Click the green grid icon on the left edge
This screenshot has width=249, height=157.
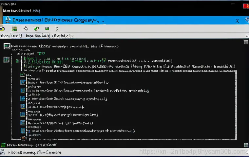click(7, 60)
